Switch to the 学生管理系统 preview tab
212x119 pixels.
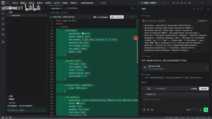72,8
